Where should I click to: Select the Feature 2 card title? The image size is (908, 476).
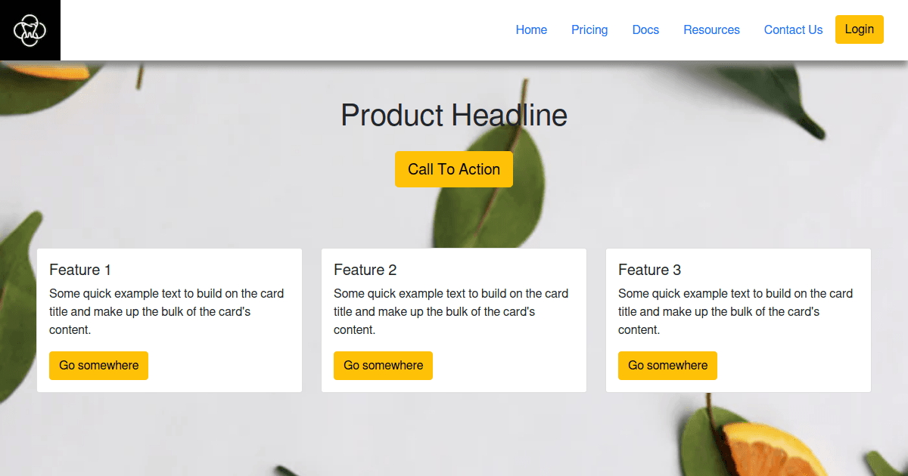pyautogui.click(x=365, y=270)
